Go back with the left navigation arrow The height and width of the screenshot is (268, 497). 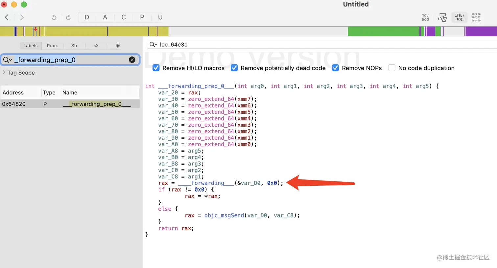tap(7, 17)
